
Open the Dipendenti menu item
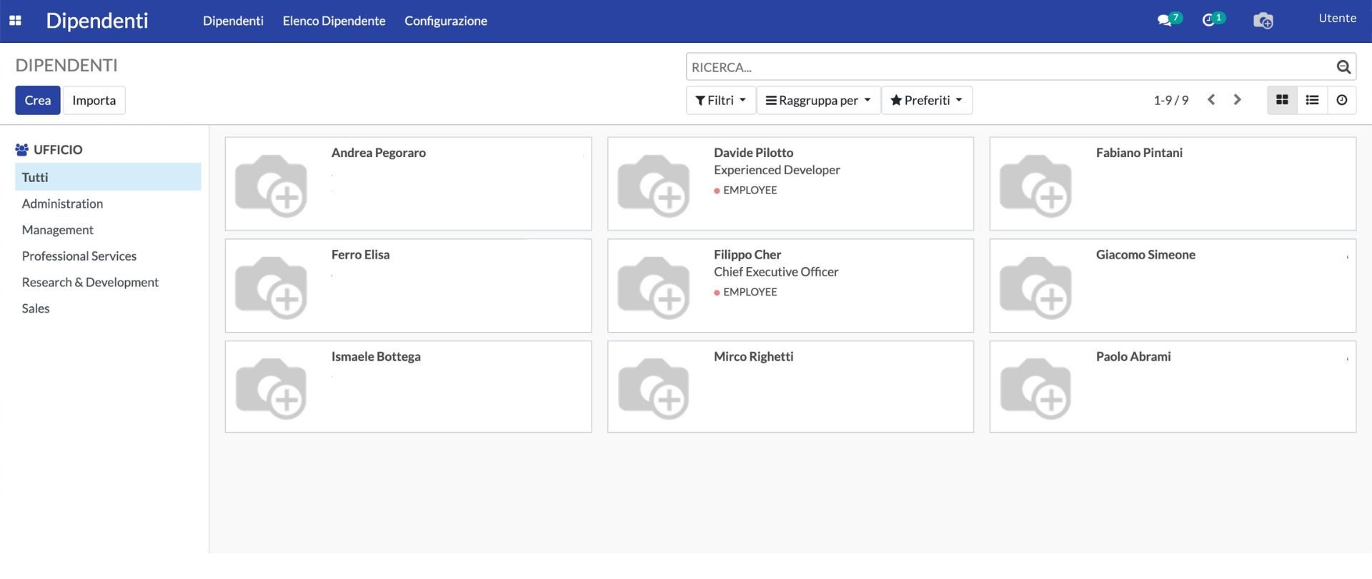(233, 21)
